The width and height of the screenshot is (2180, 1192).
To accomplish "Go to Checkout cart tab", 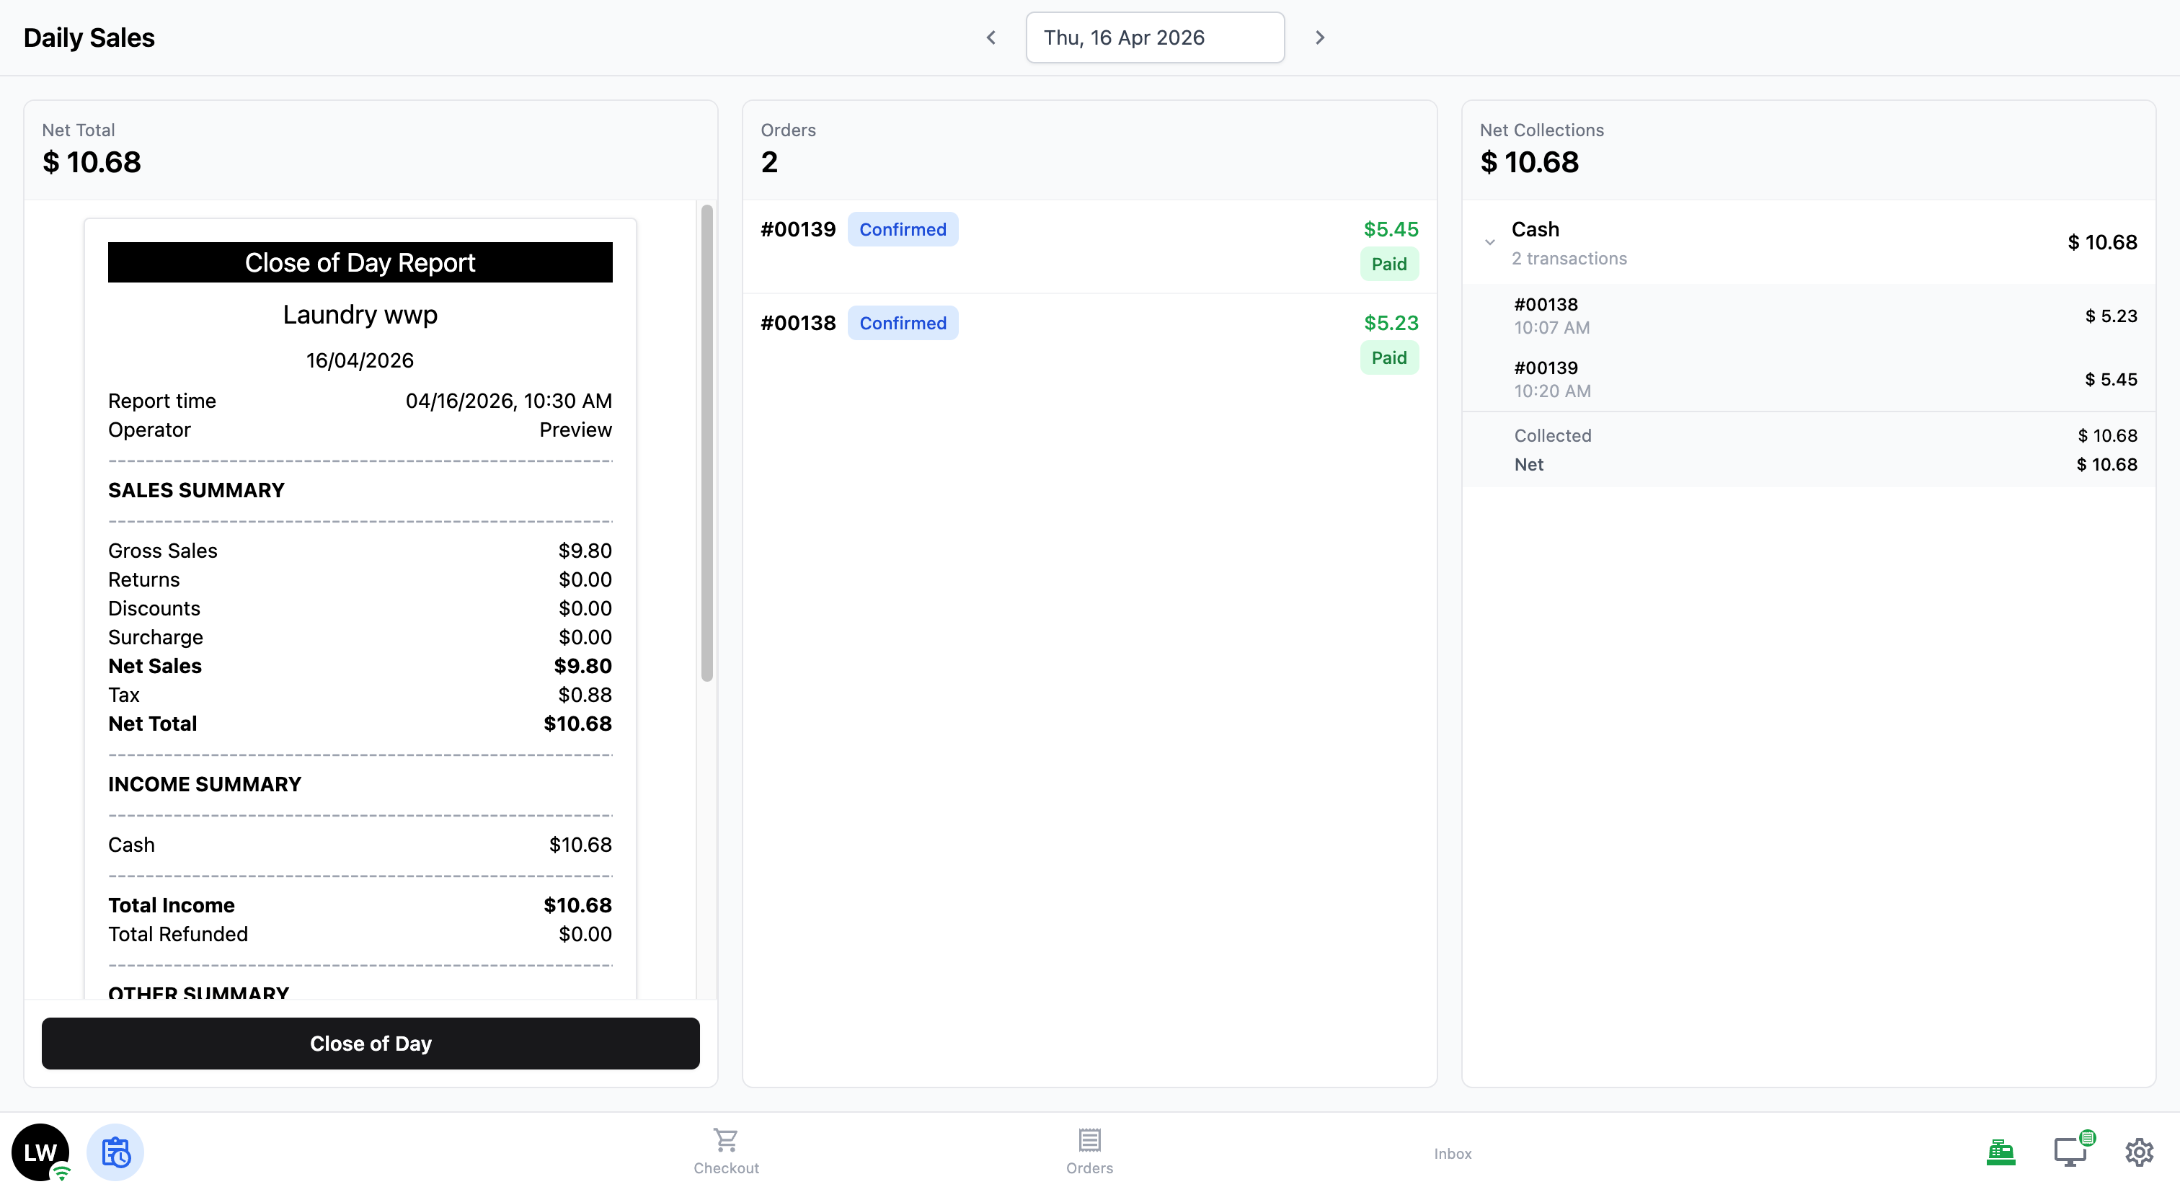I will (725, 1152).
